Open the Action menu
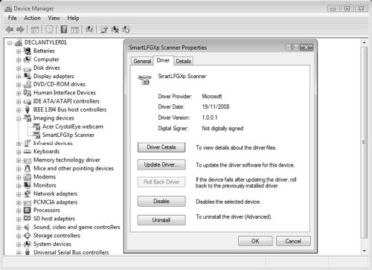The image size is (372, 270). pos(32,18)
